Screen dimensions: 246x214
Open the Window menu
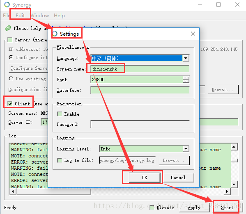pos(40,15)
